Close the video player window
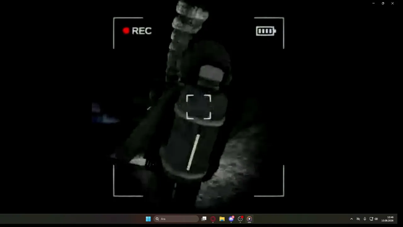 click(x=393, y=3)
